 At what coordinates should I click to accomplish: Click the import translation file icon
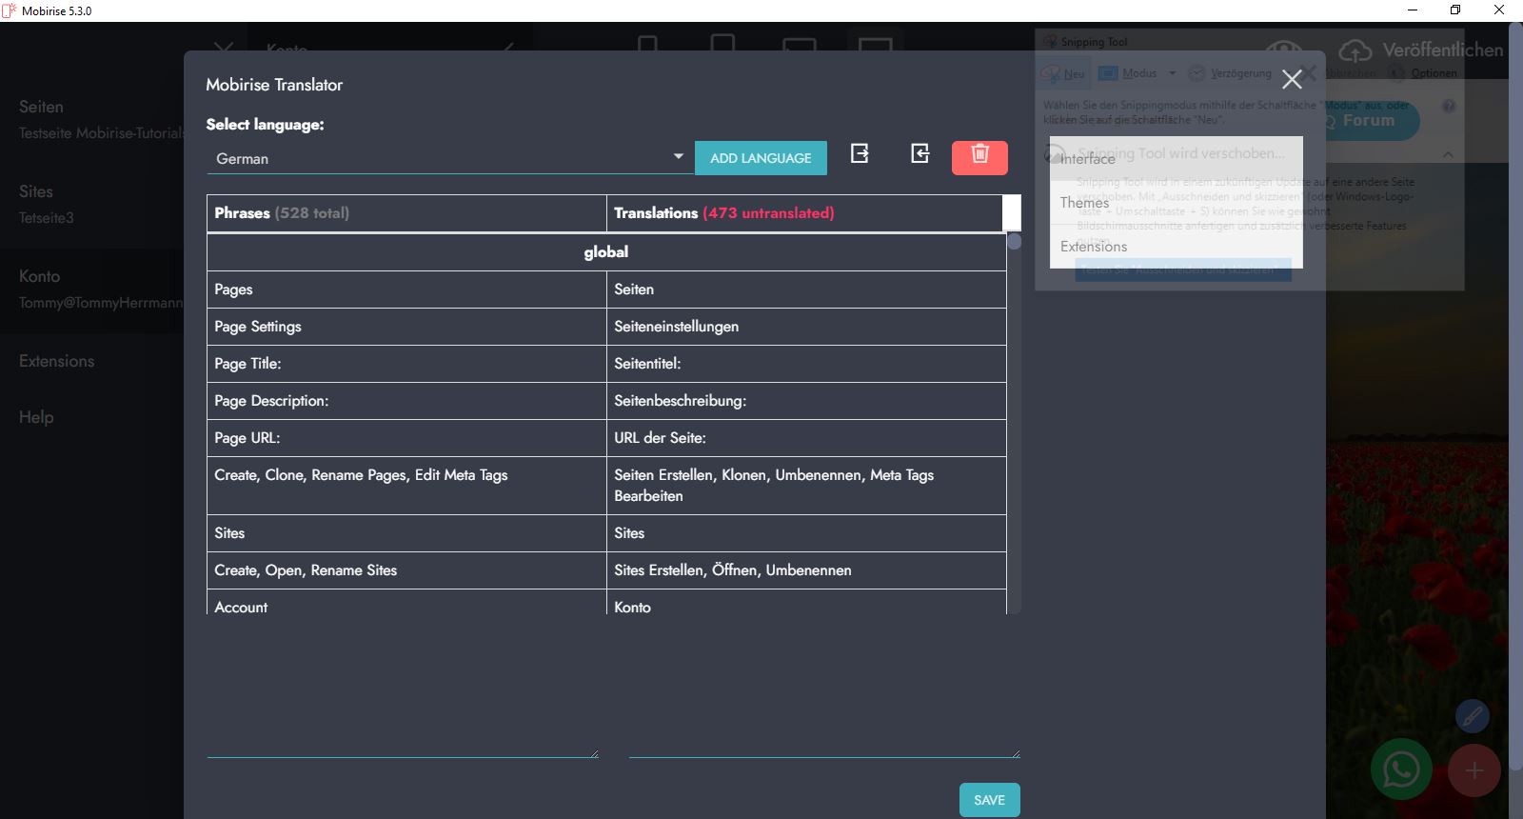(920, 153)
